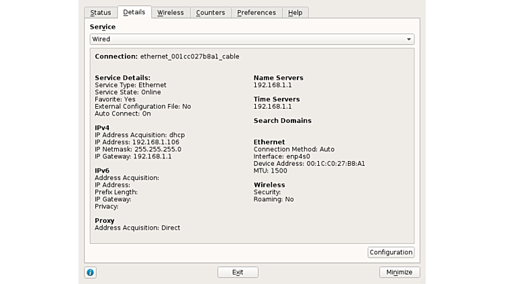Screen dimensions: 505x284
Task: Switch to the Status tab
Action: point(100,13)
